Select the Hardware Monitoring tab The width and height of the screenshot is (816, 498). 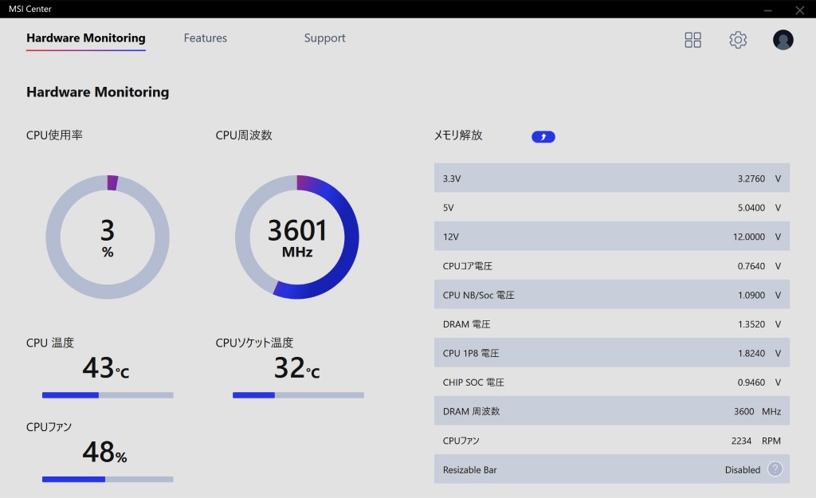[86, 38]
